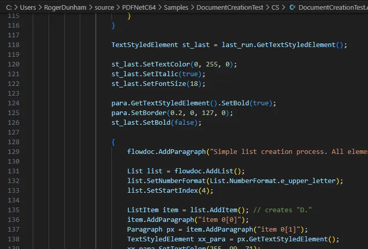Open the PDFNetC64 breadcrumb folder
368x249 pixels.
click(x=139, y=8)
